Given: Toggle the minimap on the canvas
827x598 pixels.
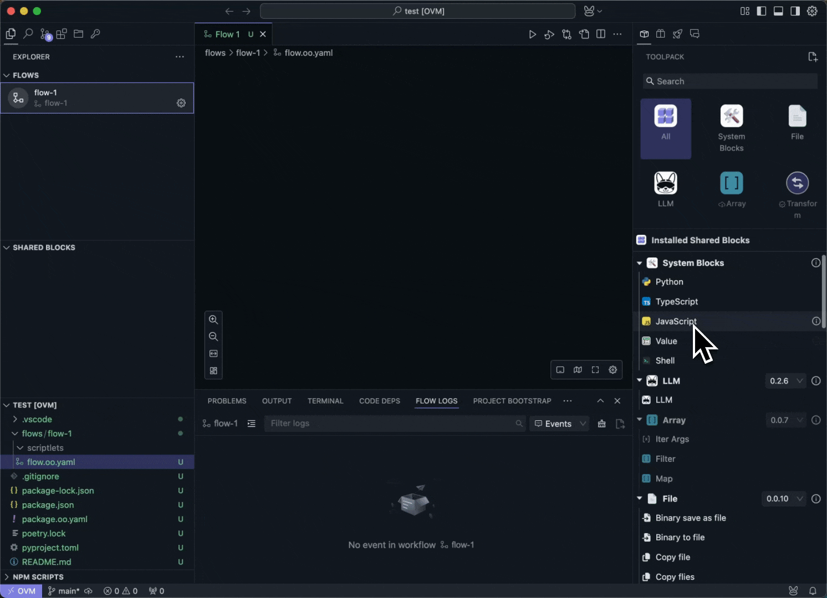Looking at the screenshot, I should 578,370.
